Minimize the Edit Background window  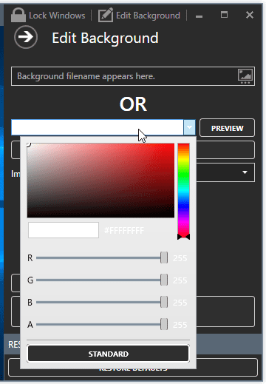199,16
